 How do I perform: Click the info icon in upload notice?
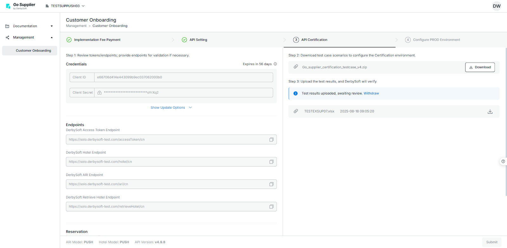coord(295,94)
